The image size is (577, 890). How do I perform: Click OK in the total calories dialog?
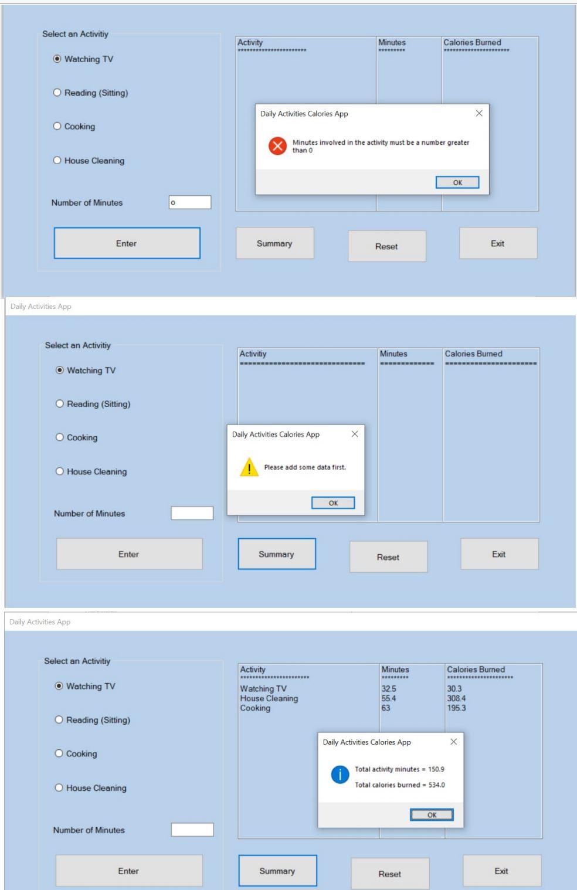pyautogui.click(x=432, y=815)
